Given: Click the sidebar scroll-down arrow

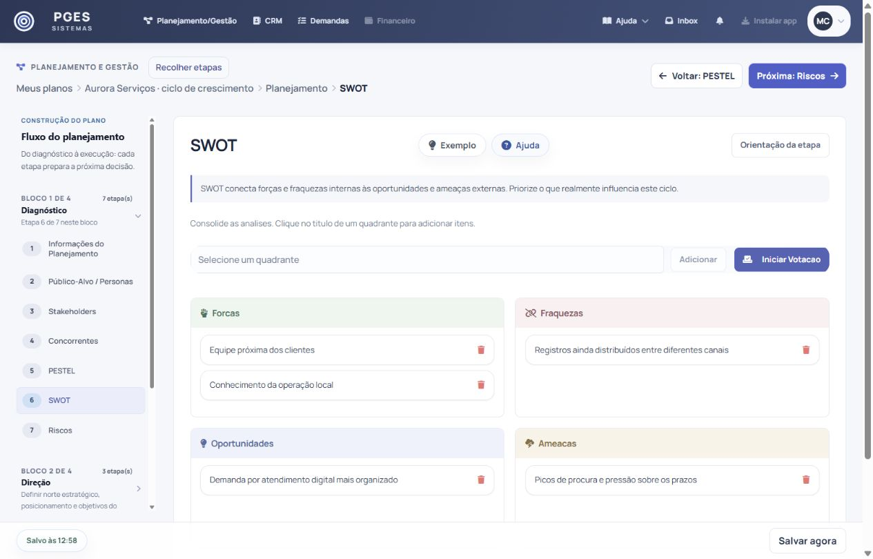Looking at the screenshot, I should tap(152, 507).
